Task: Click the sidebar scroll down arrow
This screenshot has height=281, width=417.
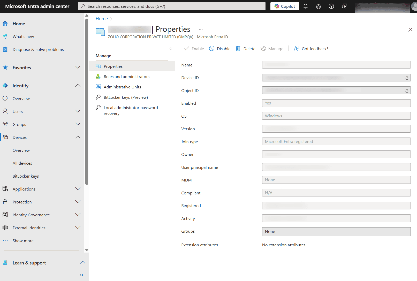Action: tap(87, 250)
